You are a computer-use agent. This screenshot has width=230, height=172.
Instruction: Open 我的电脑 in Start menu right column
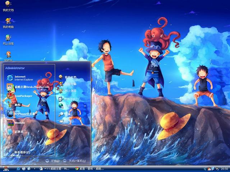pos(68,84)
